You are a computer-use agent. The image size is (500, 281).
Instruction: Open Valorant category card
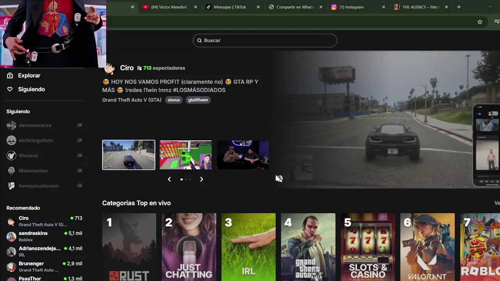point(427,247)
